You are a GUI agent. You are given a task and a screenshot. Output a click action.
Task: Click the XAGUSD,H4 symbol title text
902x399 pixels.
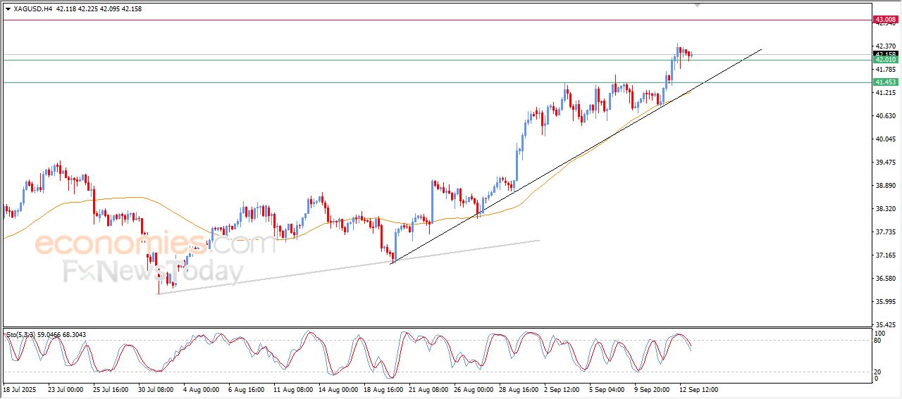[32, 9]
